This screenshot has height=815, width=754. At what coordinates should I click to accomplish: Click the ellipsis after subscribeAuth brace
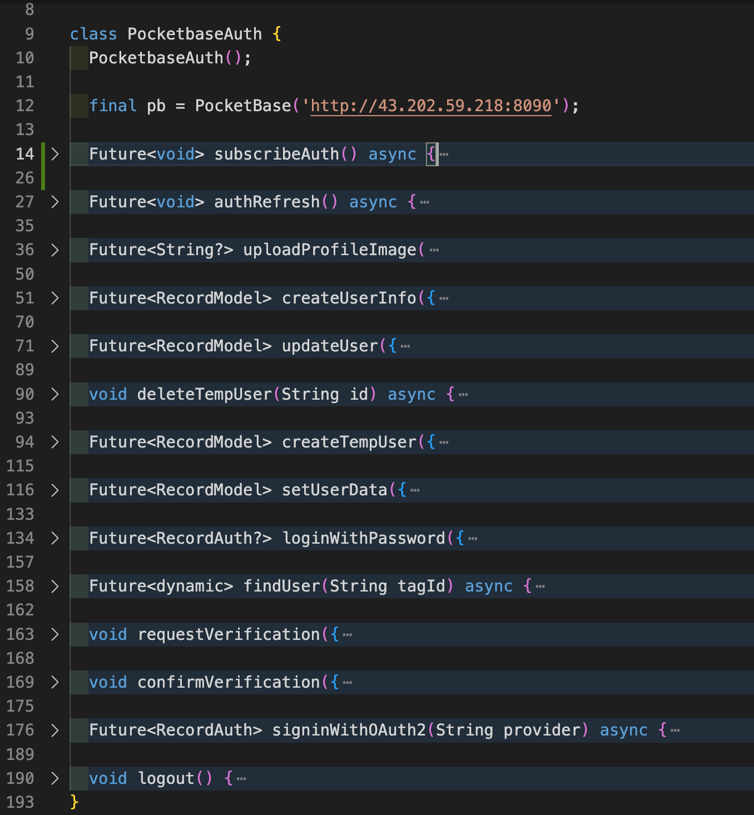(444, 155)
